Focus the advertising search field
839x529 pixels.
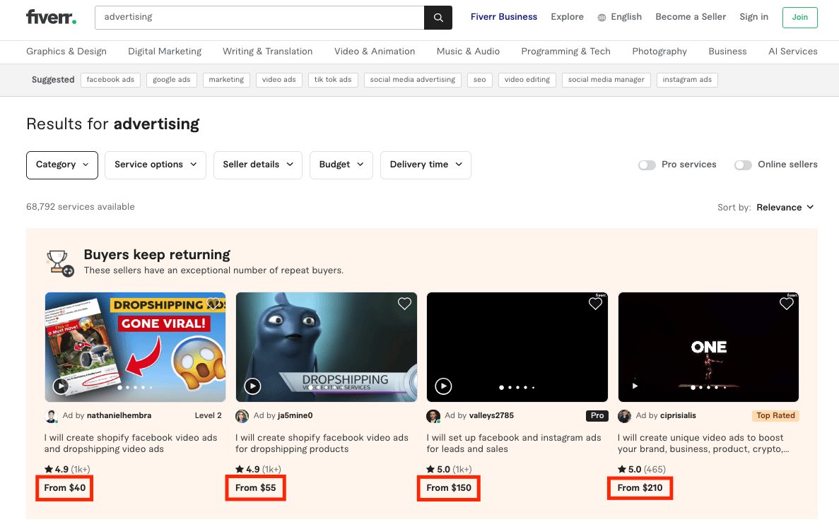(259, 18)
